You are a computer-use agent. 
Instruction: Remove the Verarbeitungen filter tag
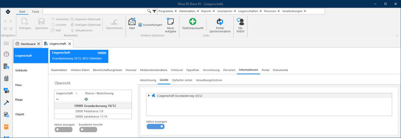[x=305, y=11]
